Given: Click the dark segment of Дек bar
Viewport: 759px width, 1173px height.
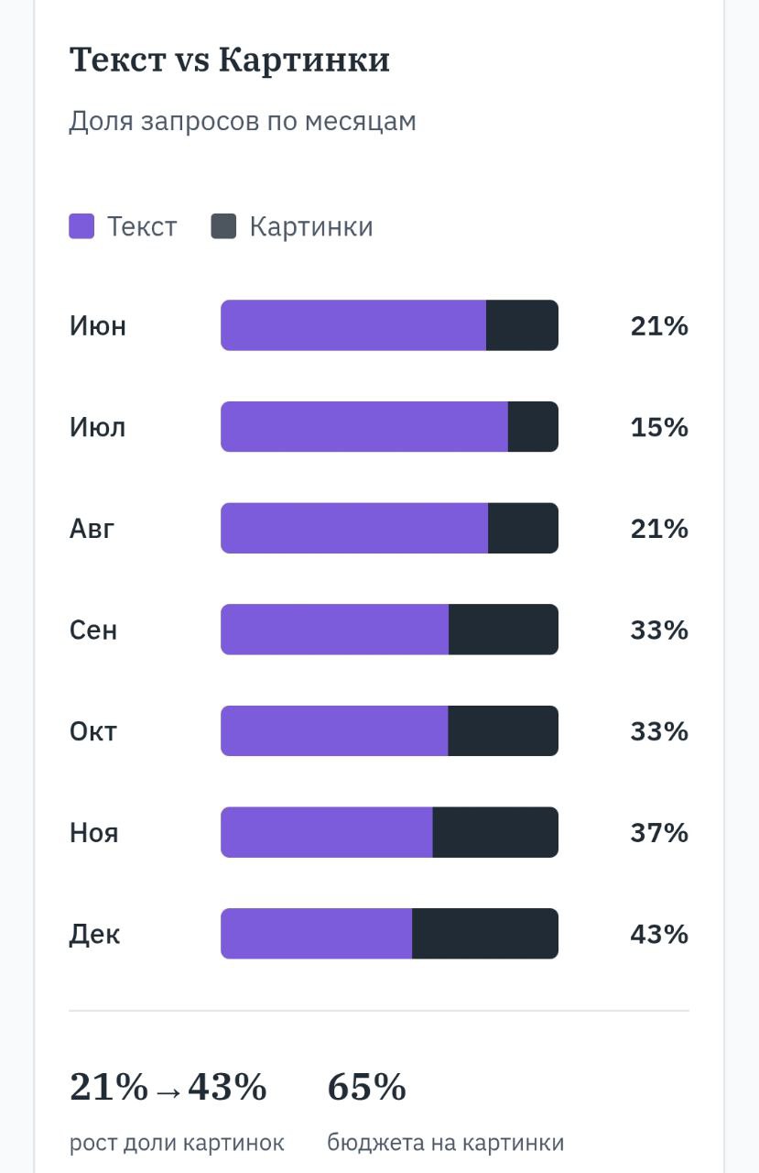Looking at the screenshot, I should (x=485, y=934).
